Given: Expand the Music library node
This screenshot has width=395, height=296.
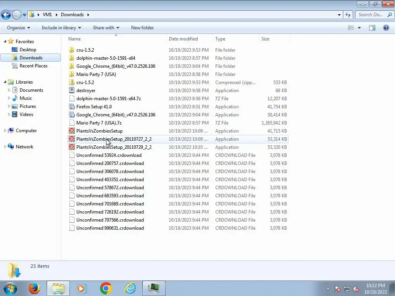Looking at the screenshot, I should pos(9,98).
